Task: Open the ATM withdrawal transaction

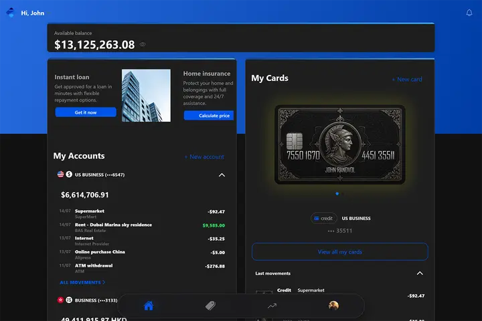Action: tap(142, 268)
